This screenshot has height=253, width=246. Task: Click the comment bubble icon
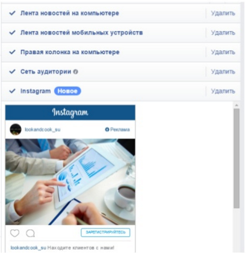point(31,233)
